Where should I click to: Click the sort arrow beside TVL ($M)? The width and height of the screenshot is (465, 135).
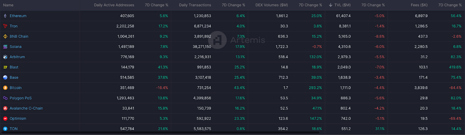(x=330, y=5)
